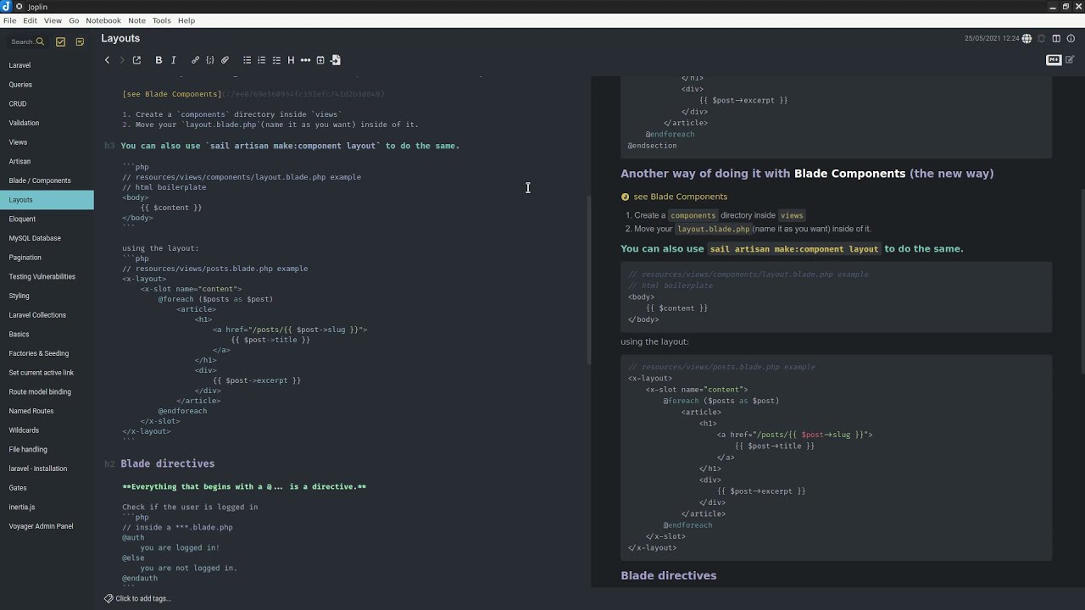Viewport: 1085px width, 610px height.
Task: Open note in external editor icon
Action: point(136,60)
